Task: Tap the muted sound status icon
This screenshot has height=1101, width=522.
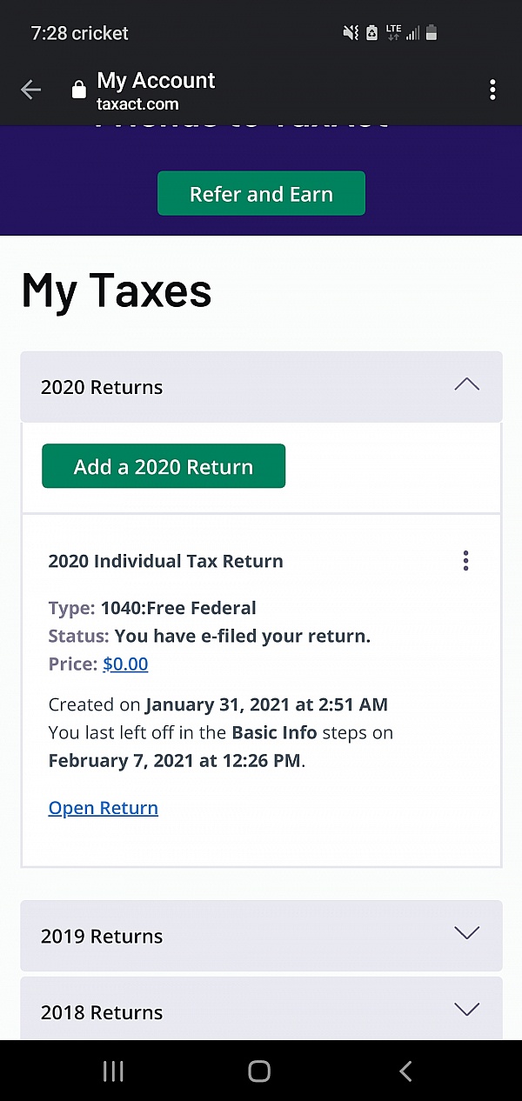Action: point(351,33)
